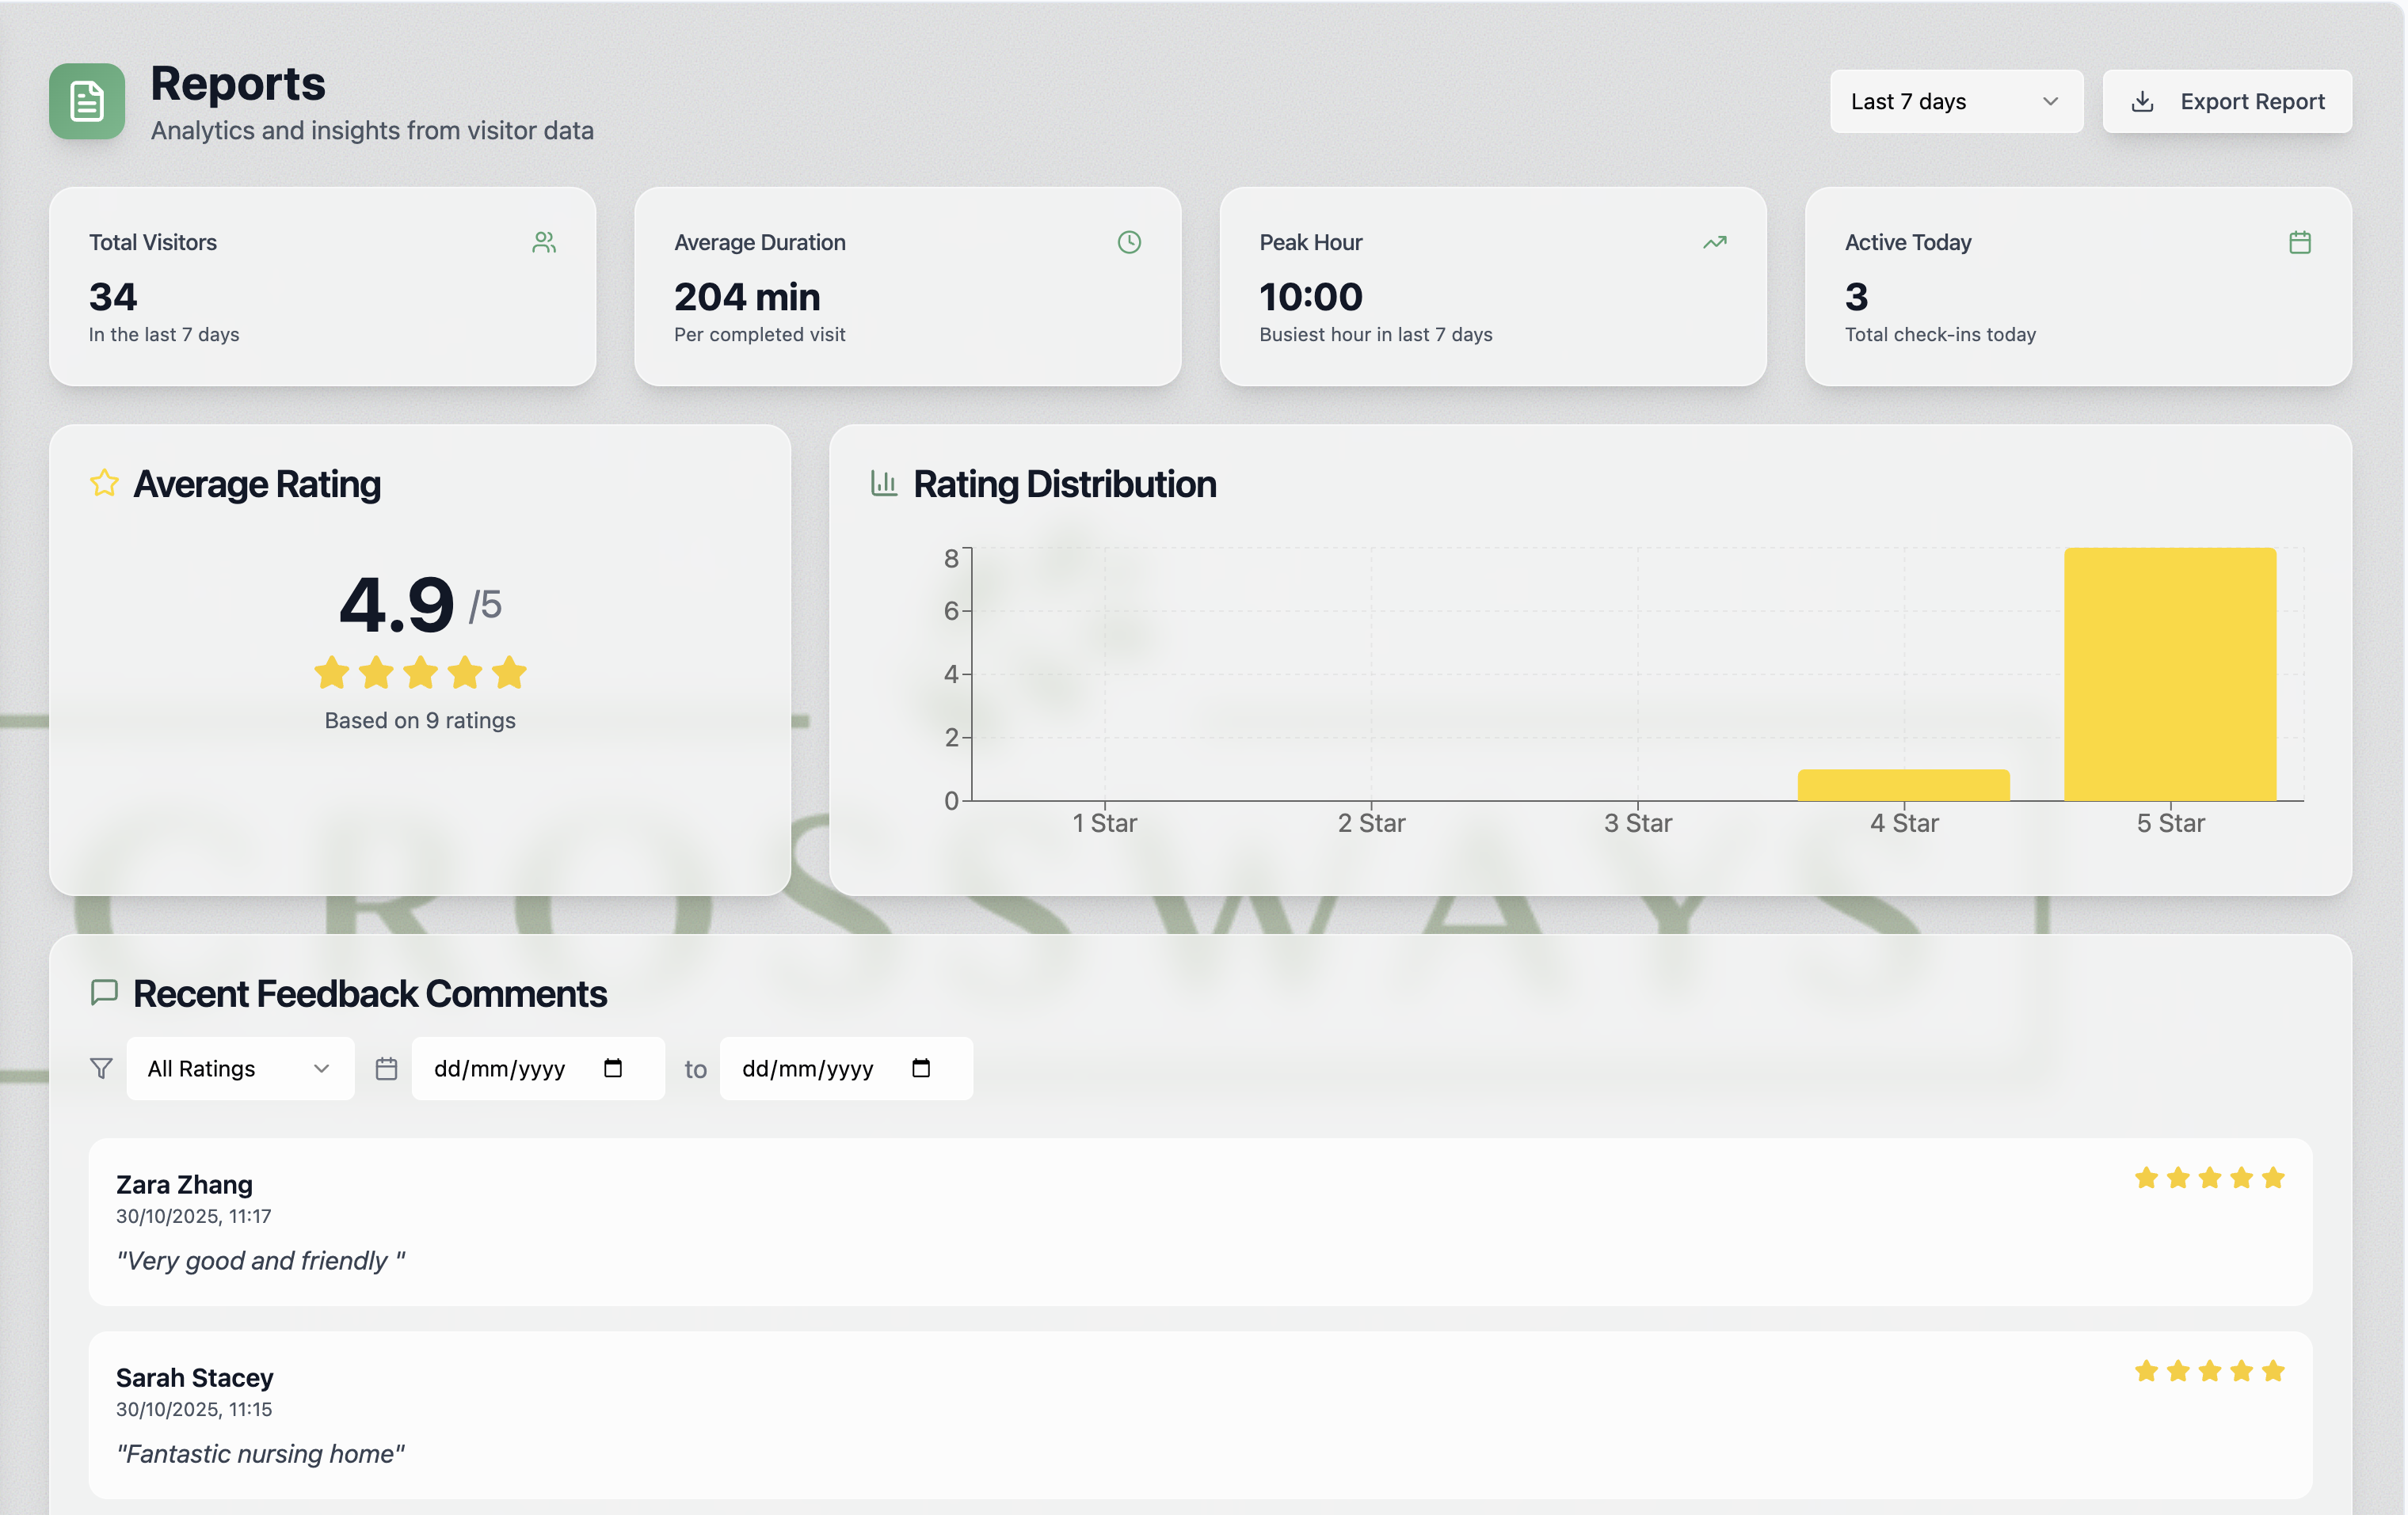Click the Average Duration clock icon
Screen dimensions: 2408x1515
(1129, 242)
